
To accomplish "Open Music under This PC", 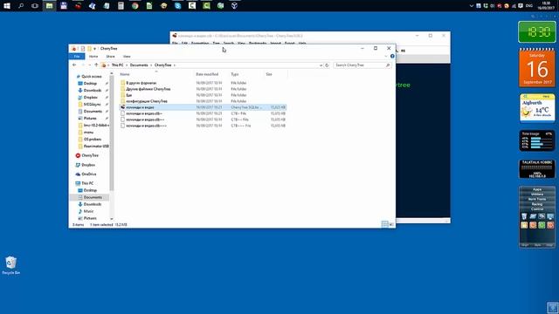I will tap(88, 211).
